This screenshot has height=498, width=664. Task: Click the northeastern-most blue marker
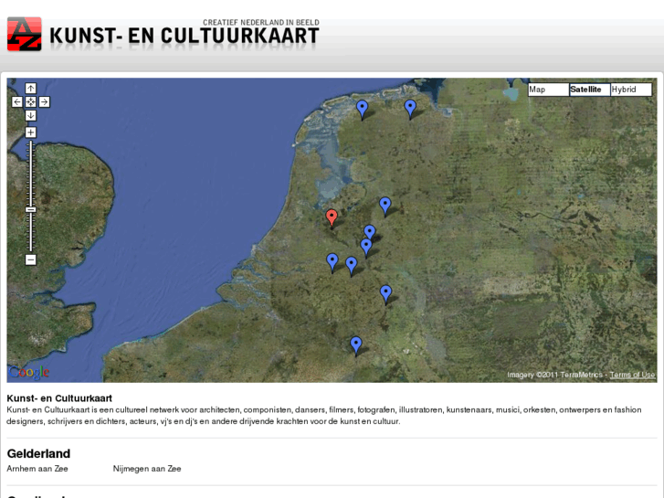click(410, 107)
